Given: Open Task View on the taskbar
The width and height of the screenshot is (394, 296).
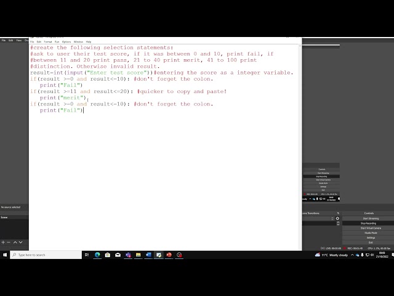Looking at the screenshot, I should (87, 255).
